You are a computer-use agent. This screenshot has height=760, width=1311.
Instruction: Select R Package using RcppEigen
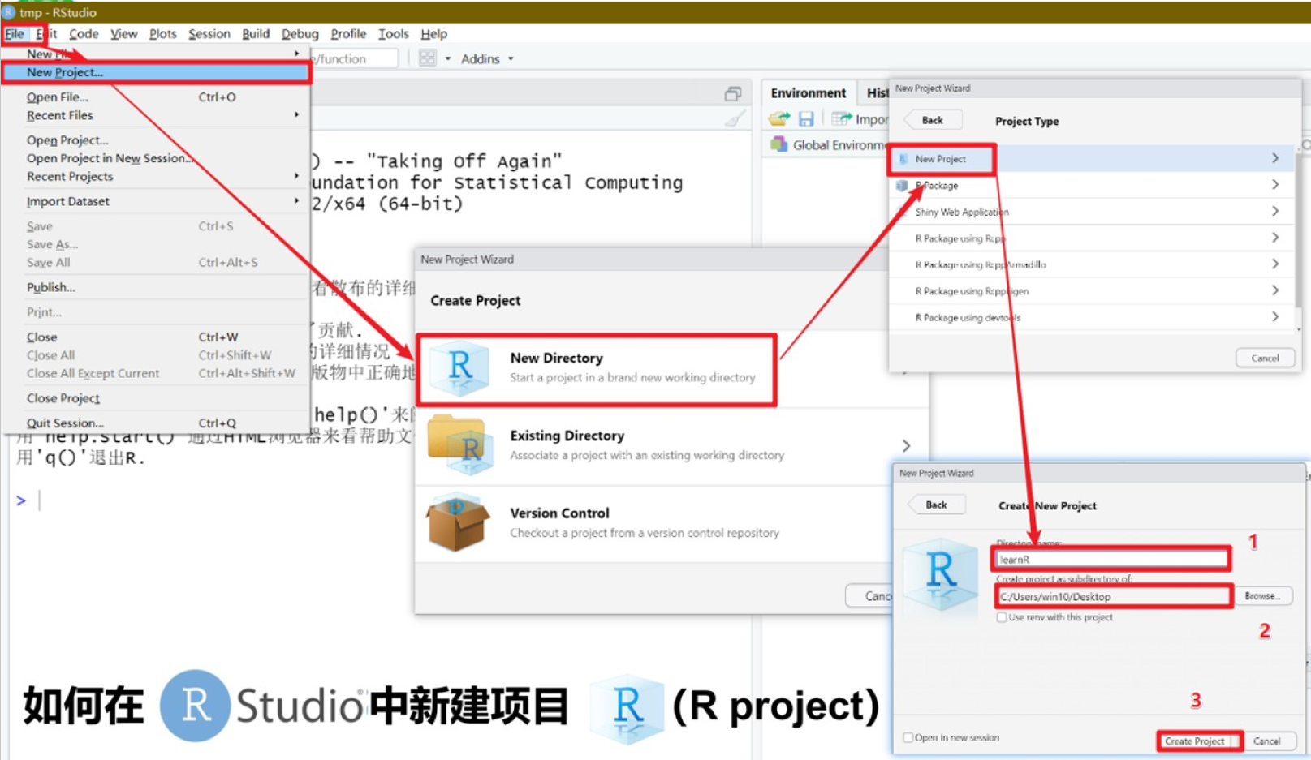(1093, 290)
